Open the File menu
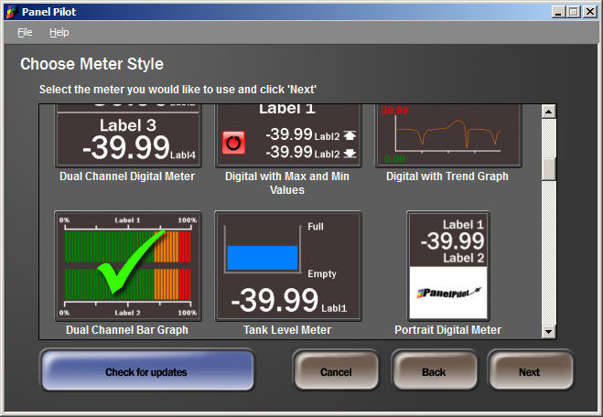This screenshot has width=603, height=417. point(25,32)
